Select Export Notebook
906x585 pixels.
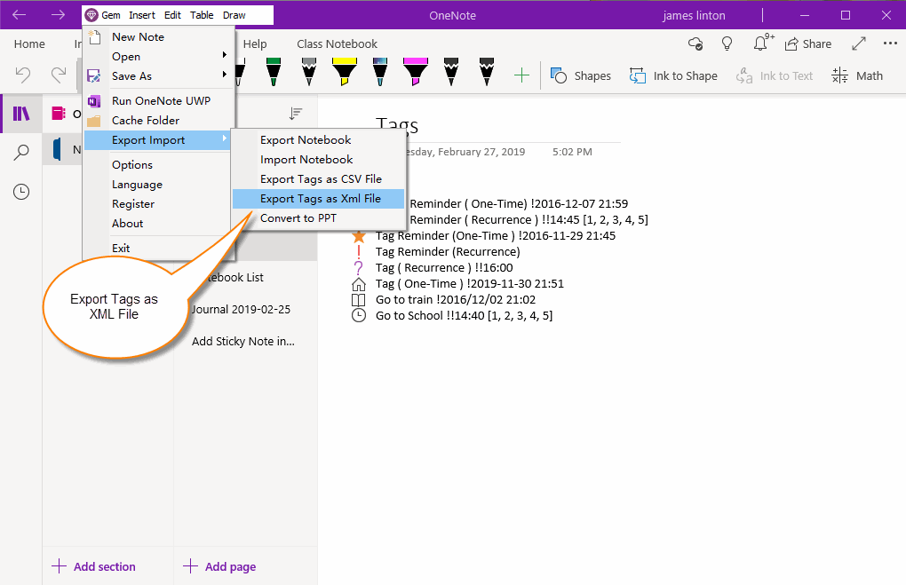(318, 140)
